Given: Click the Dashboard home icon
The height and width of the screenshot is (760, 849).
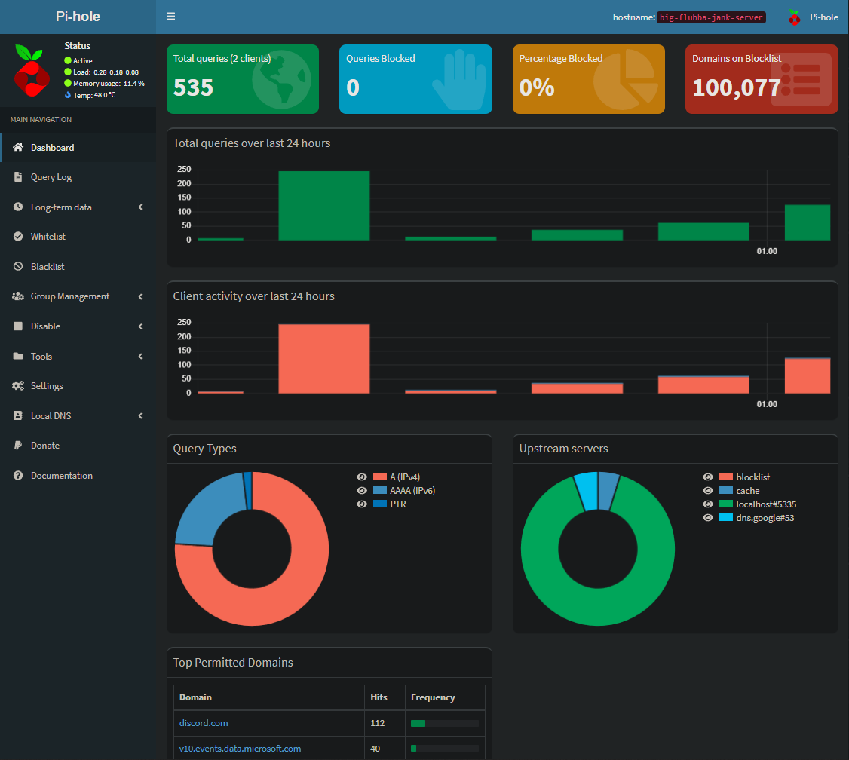Looking at the screenshot, I should (17, 147).
